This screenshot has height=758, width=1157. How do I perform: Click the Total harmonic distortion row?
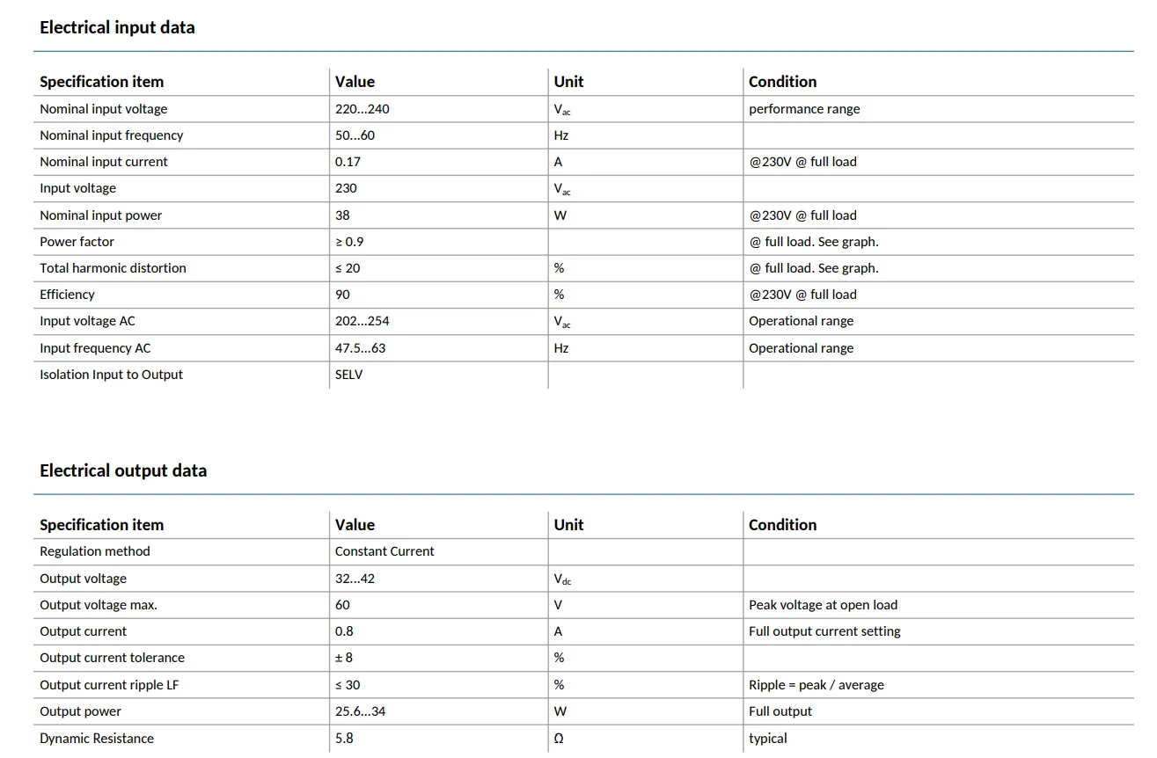tap(583, 268)
